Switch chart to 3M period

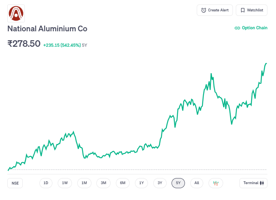click(x=103, y=183)
